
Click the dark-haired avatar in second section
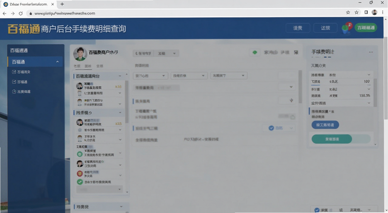coord(80,122)
